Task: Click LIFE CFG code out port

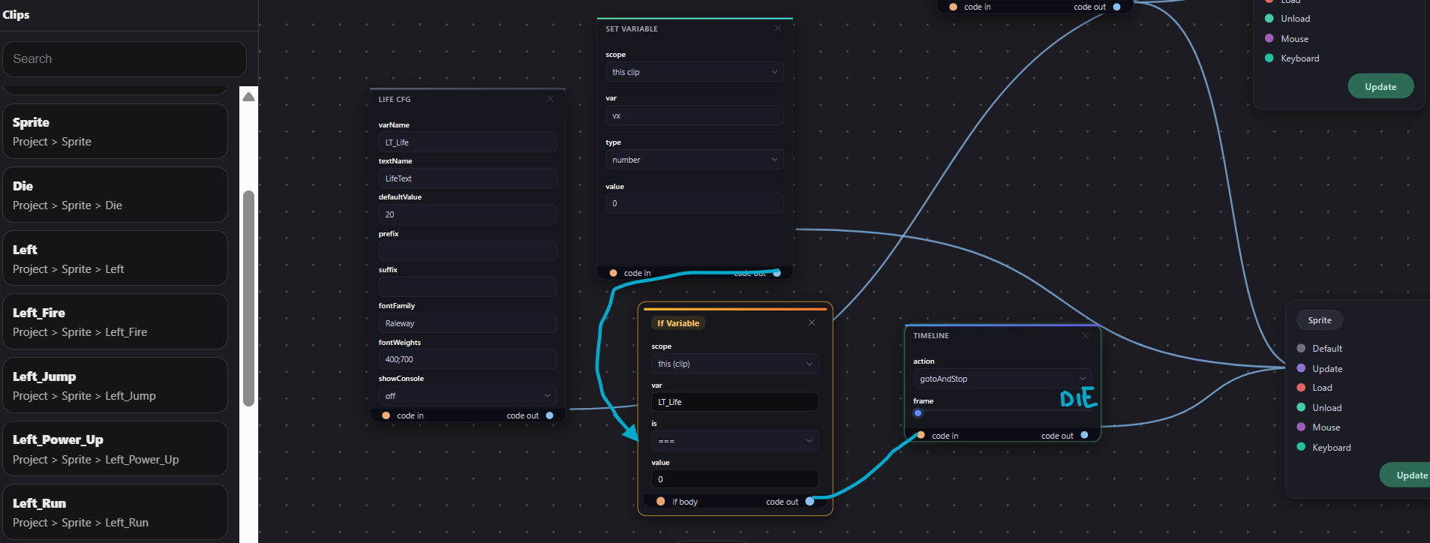Action: click(x=549, y=415)
